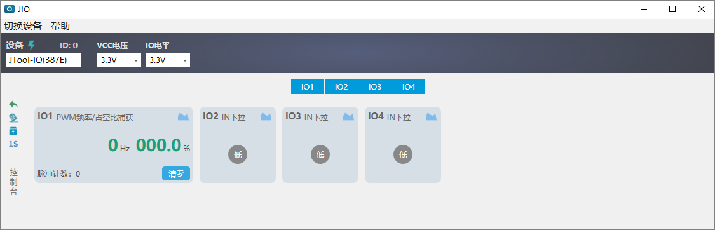Toggle the IO2 low level indicator

[x=238, y=154]
